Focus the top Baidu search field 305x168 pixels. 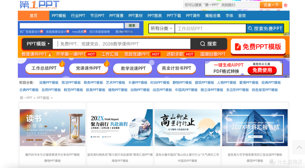221,5
